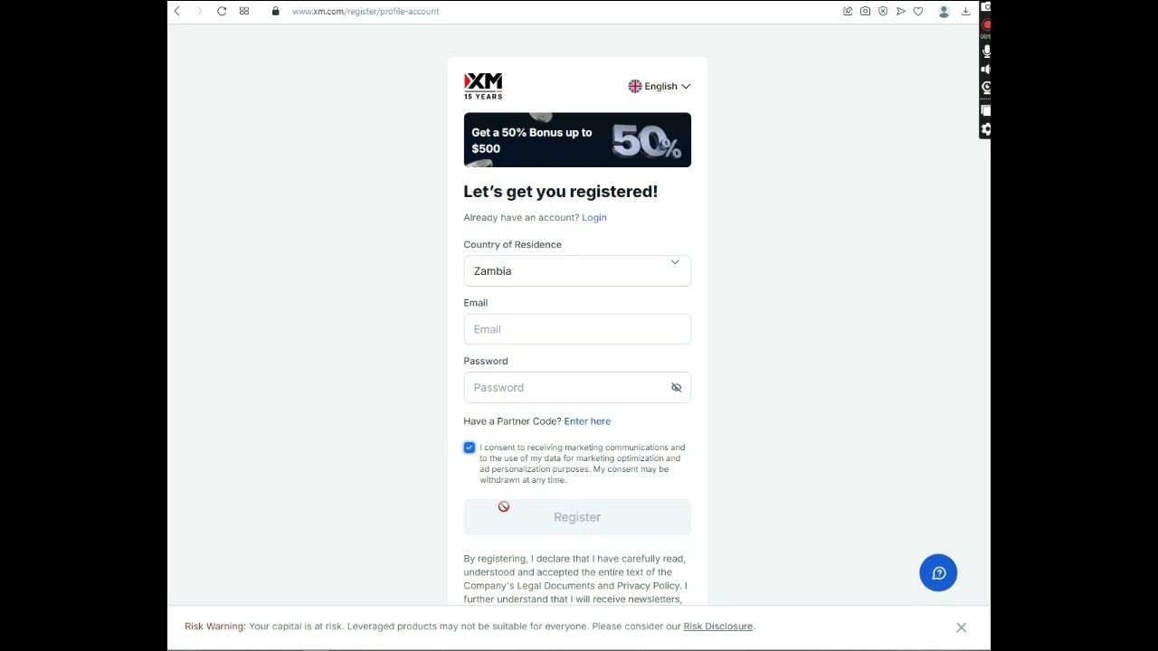Click the webcam icon on recorder panel

[986, 88]
